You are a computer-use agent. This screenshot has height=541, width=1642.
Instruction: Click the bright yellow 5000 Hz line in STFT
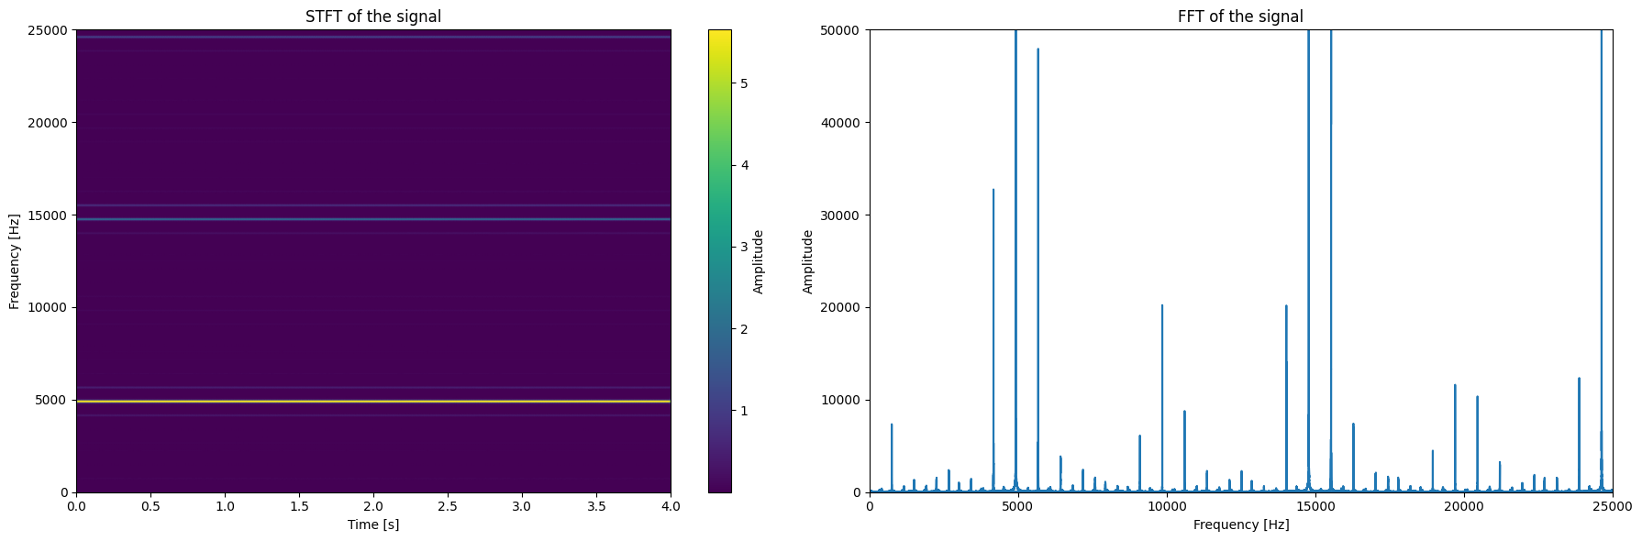pos(373,402)
